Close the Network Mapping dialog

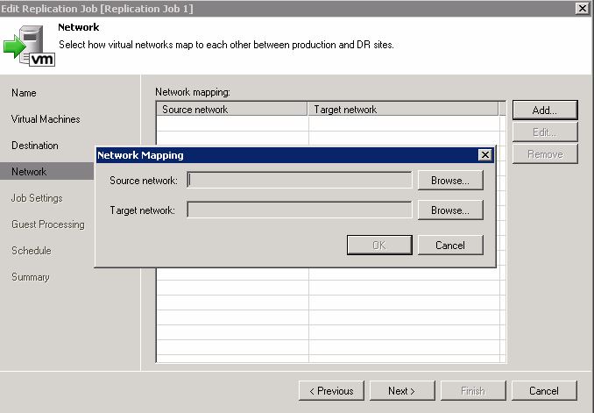click(484, 154)
